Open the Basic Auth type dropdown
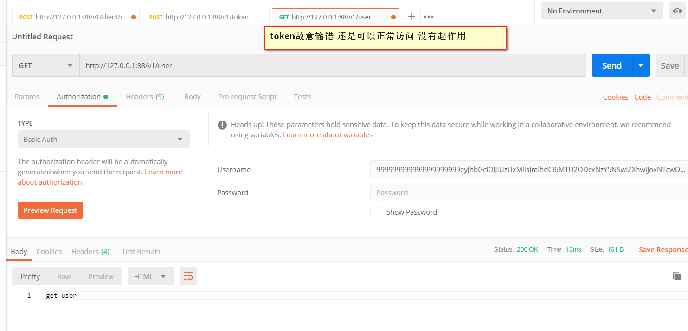The height and width of the screenshot is (331, 688). (x=104, y=139)
